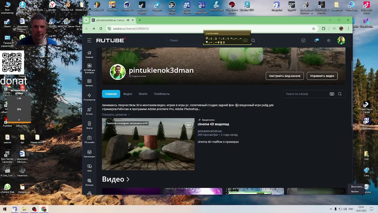This screenshot has width=378, height=213.
Task: Click Настроить вид канала button
Action: pyautogui.click(x=285, y=76)
